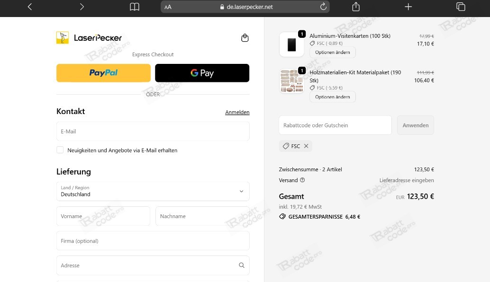Open a new tab with the plus icon
Image resolution: width=490 pixels, height=282 pixels.
(408, 7)
